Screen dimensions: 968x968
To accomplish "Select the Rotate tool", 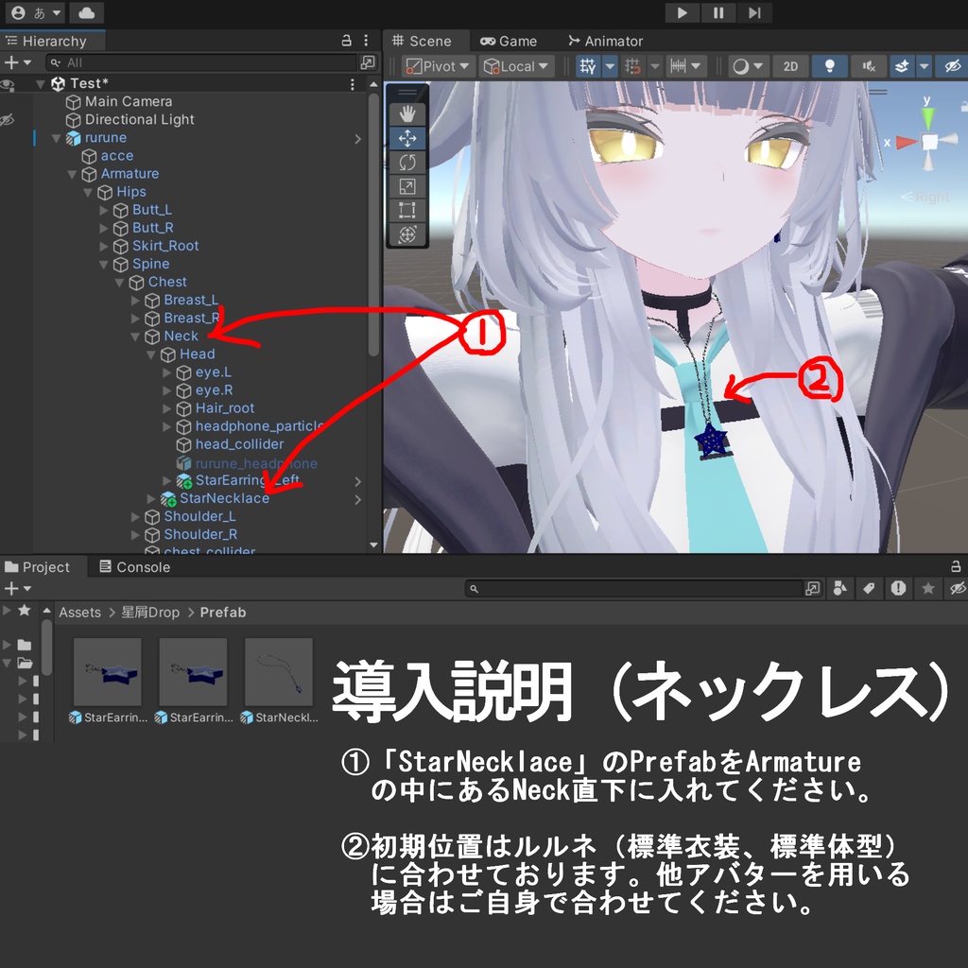I will tap(406, 163).
